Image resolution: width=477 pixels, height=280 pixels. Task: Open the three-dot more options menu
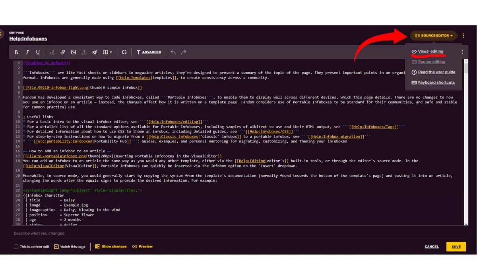point(463,35)
